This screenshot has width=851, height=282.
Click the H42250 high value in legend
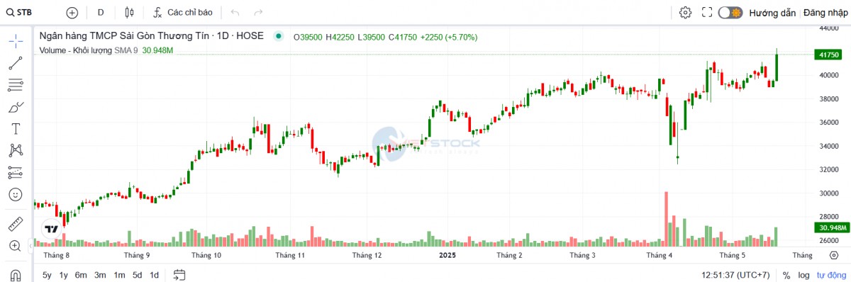tap(340, 37)
